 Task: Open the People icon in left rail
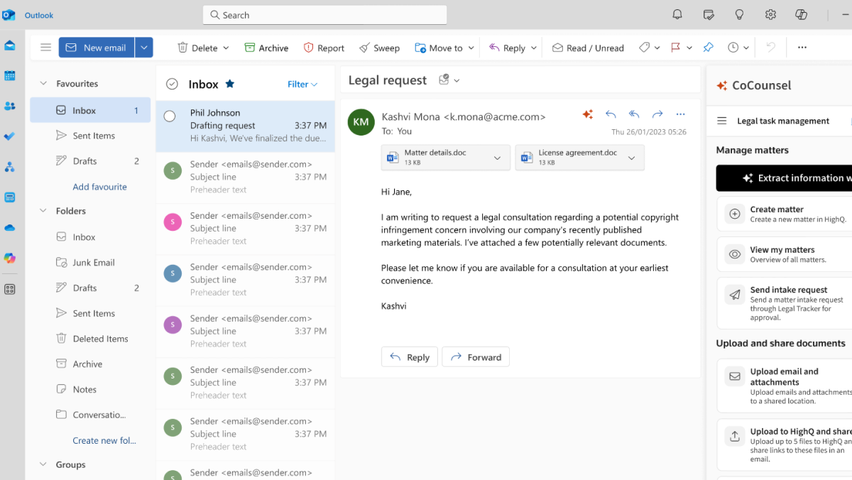pos(10,107)
